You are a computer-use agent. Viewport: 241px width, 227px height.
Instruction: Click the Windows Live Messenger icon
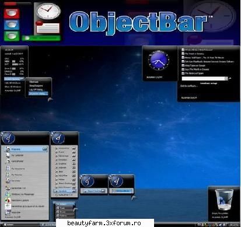8,194
